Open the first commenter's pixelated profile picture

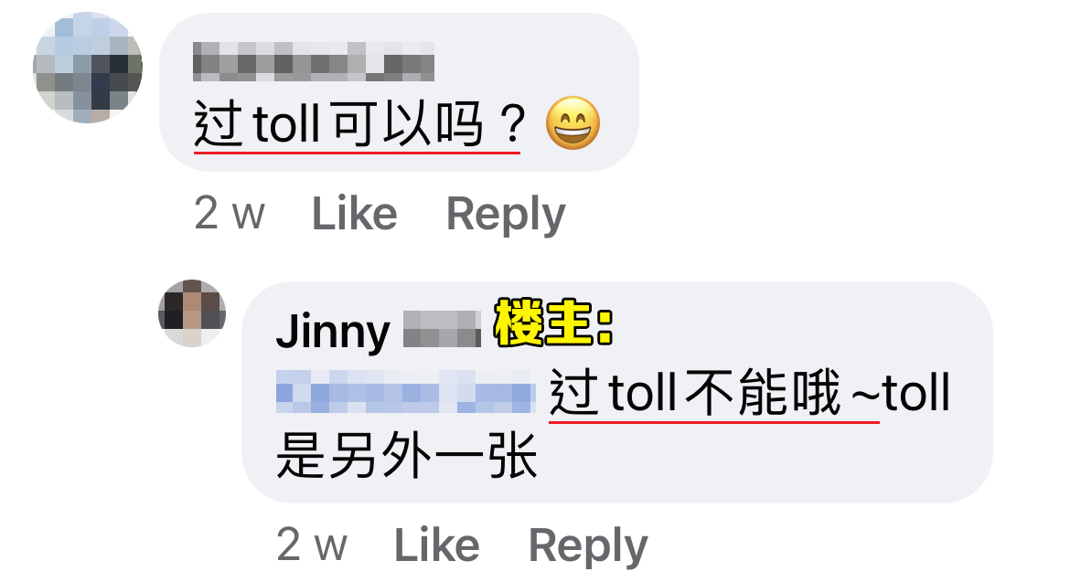click(88, 68)
